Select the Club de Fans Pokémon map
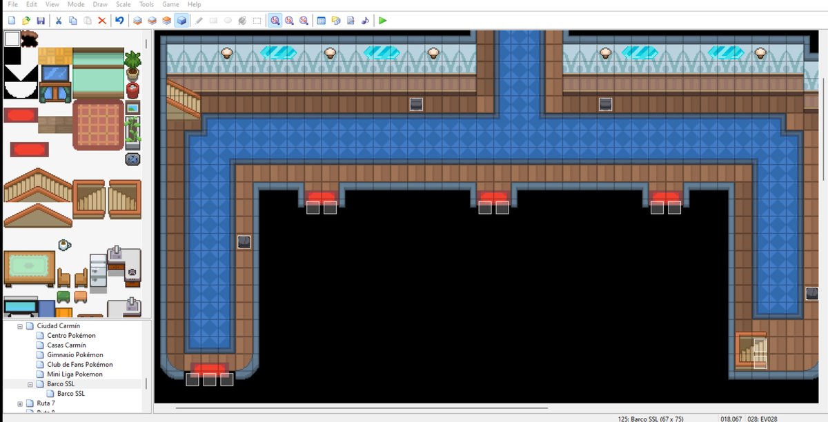 tap(79, 365)
